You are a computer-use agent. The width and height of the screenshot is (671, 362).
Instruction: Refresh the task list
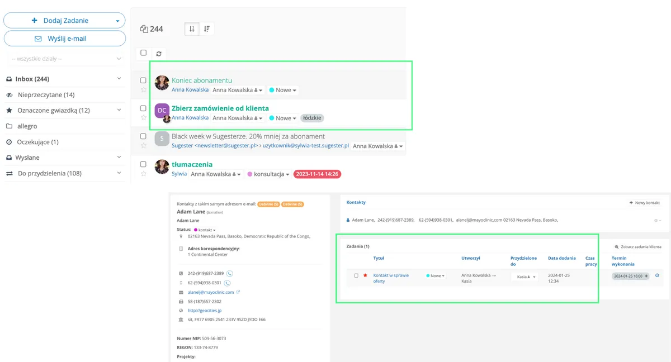pyautogui.click(x=159, y=54)
